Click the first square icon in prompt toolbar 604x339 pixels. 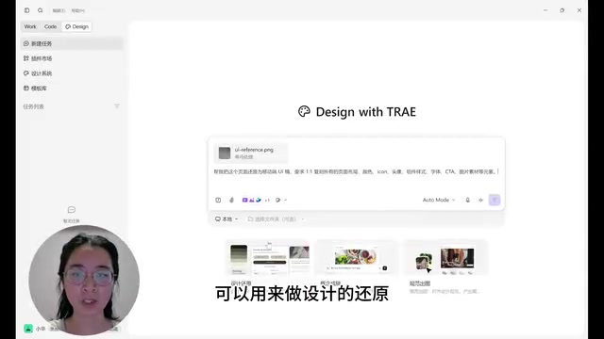pyautogui.click(x=218, y=200)
